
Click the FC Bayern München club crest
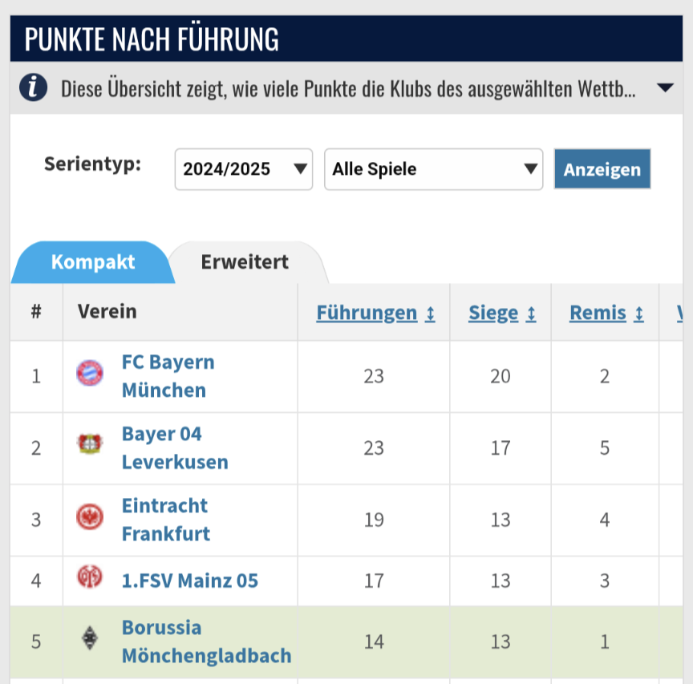(x=89, y=375)
